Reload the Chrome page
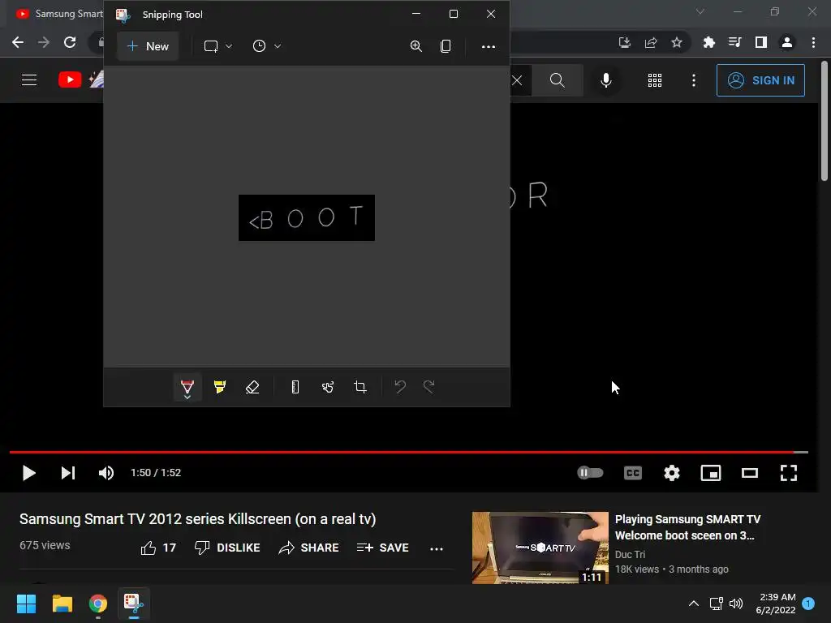The height and width of the screenshot is (623, 831). click(x=70, y=42)
